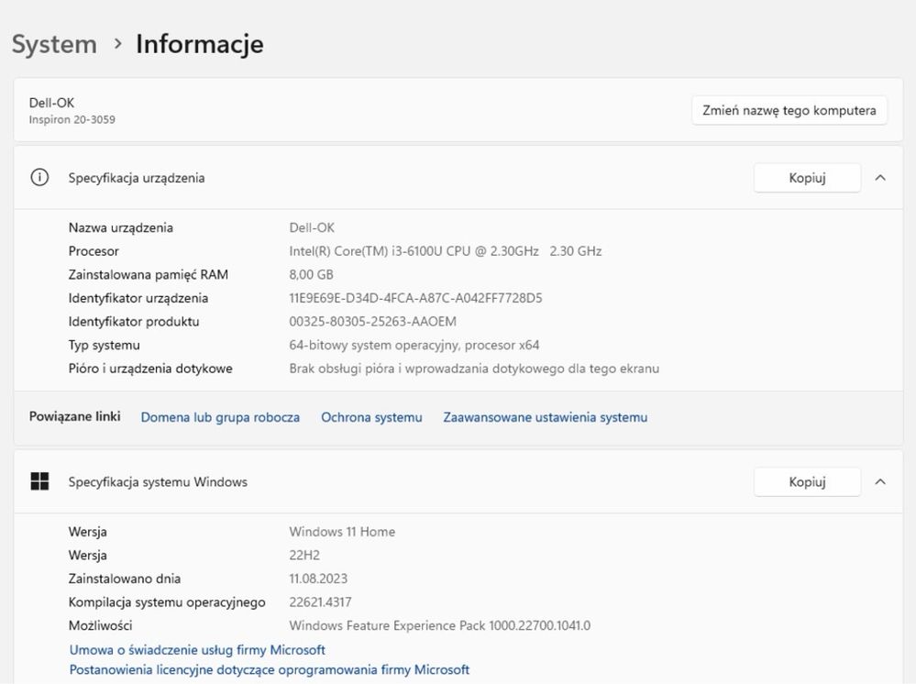Select the Windows 11 Home value
The image size is (916, 684).
coord(342,532)
